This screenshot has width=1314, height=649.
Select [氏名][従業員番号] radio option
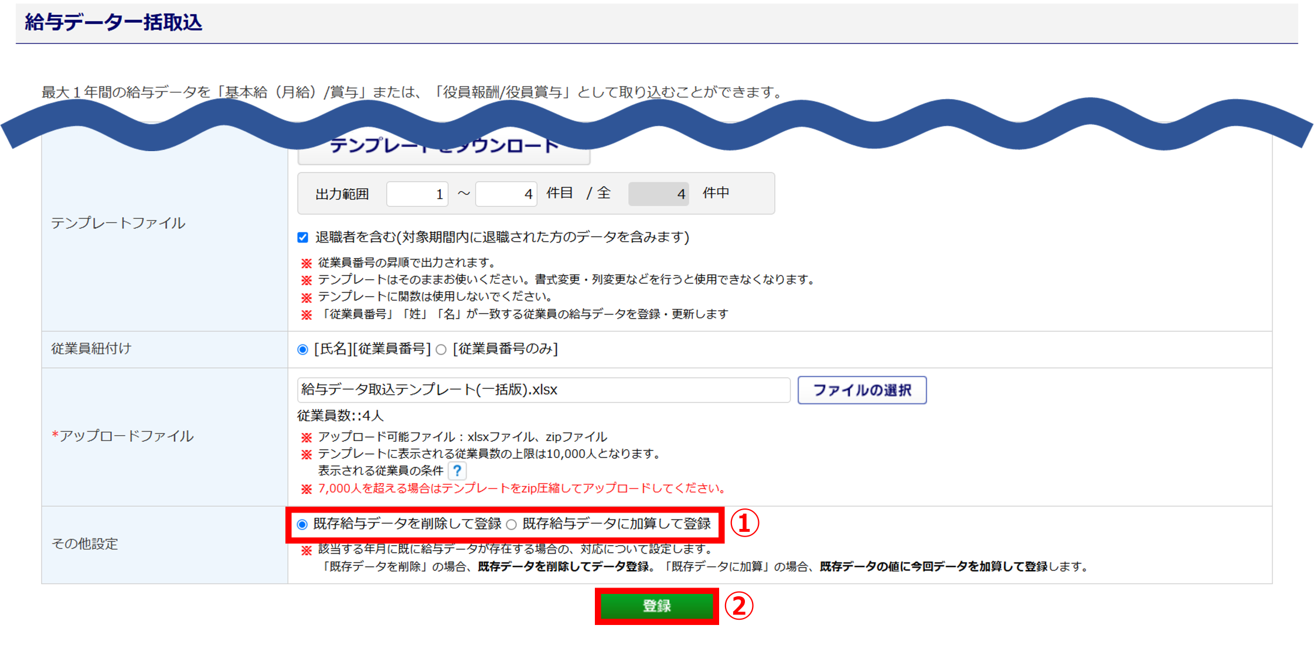tap(302, 350)
